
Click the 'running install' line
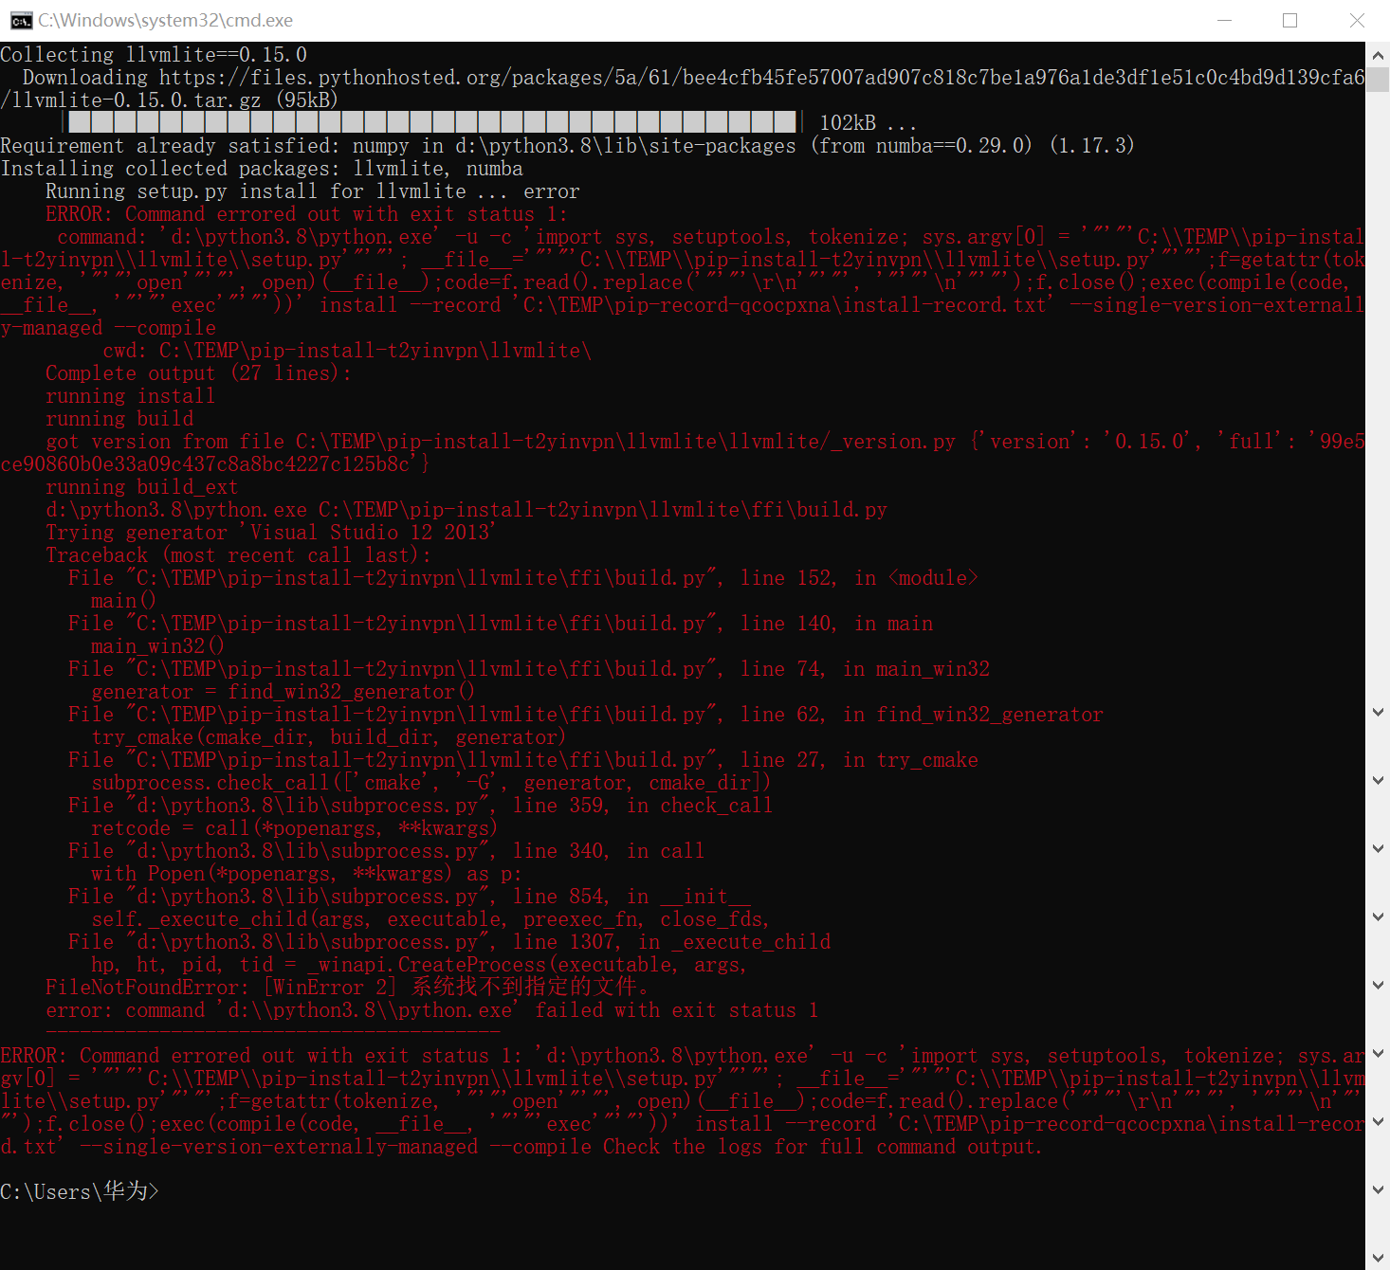point(131,396)
